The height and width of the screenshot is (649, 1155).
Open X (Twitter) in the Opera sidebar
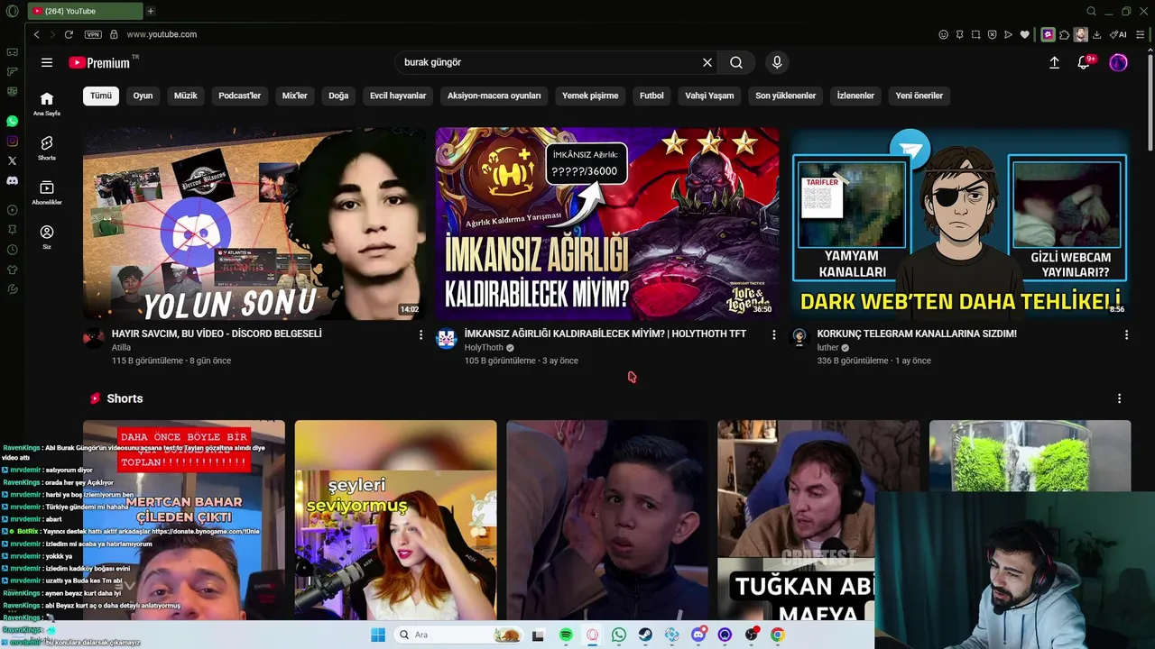coord(12,160)
